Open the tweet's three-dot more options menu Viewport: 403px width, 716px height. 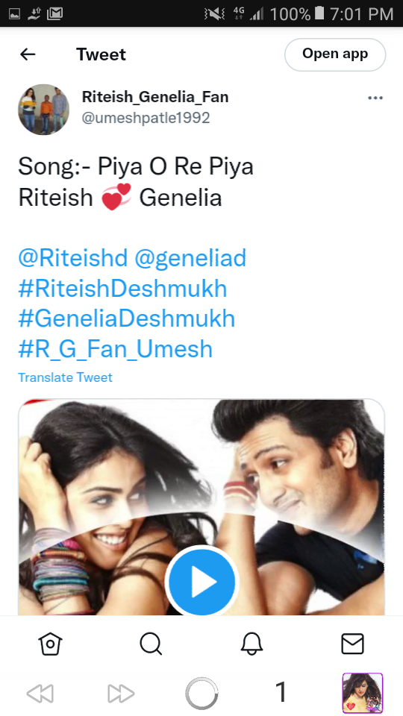point(375,98)
